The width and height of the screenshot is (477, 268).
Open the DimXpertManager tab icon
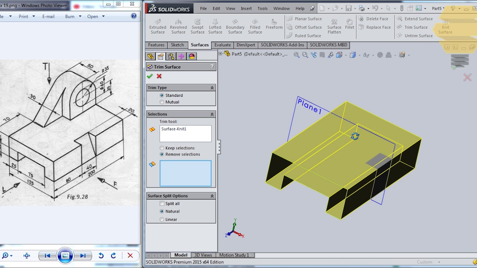tap(181, 56)
